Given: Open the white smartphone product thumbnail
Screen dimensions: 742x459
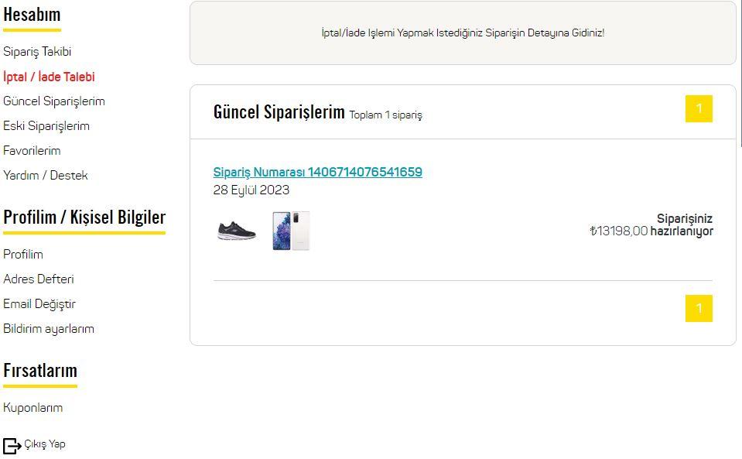Looking at the screenshot, I should [291, 231].
